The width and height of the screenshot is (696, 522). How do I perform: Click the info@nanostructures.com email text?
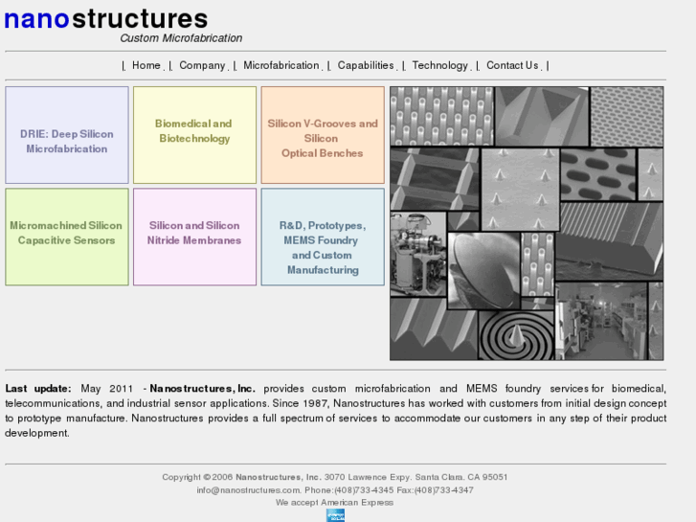pos(248,490)
